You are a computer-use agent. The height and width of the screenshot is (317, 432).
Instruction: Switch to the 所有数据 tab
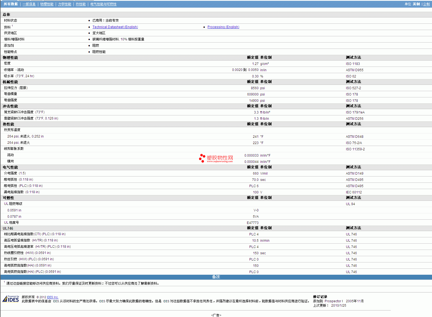(11, 4)
